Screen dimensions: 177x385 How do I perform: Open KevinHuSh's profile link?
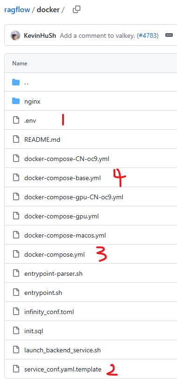(40, 35)
